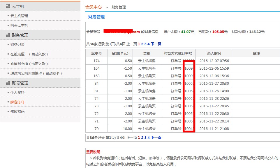Jump to page 4 above the table
Screen dimensions: 280x168
pyautogui.click(x=148, y=44)
